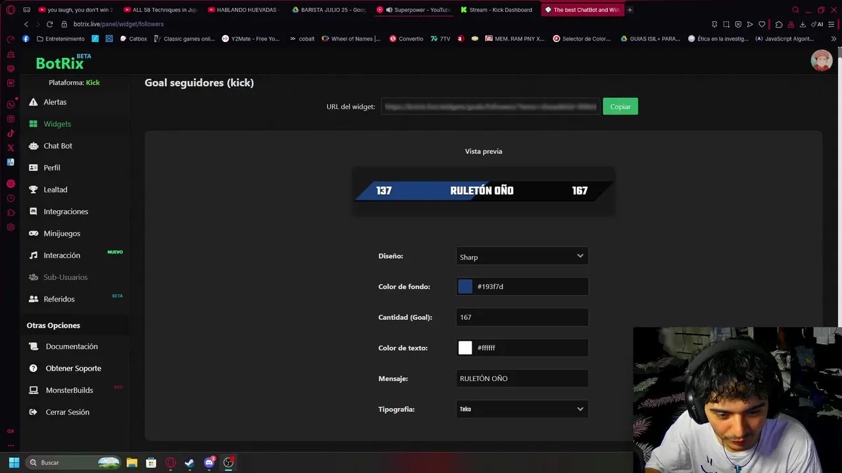This screenshot has width=842, height=473.
Task: Open Opera sidebar settings gear
Action: pyautogui.click(x=11, y=227)
